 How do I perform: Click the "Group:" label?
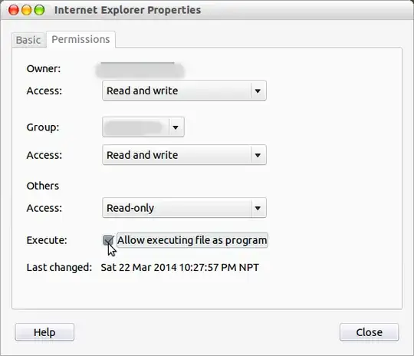pos(43,127)
